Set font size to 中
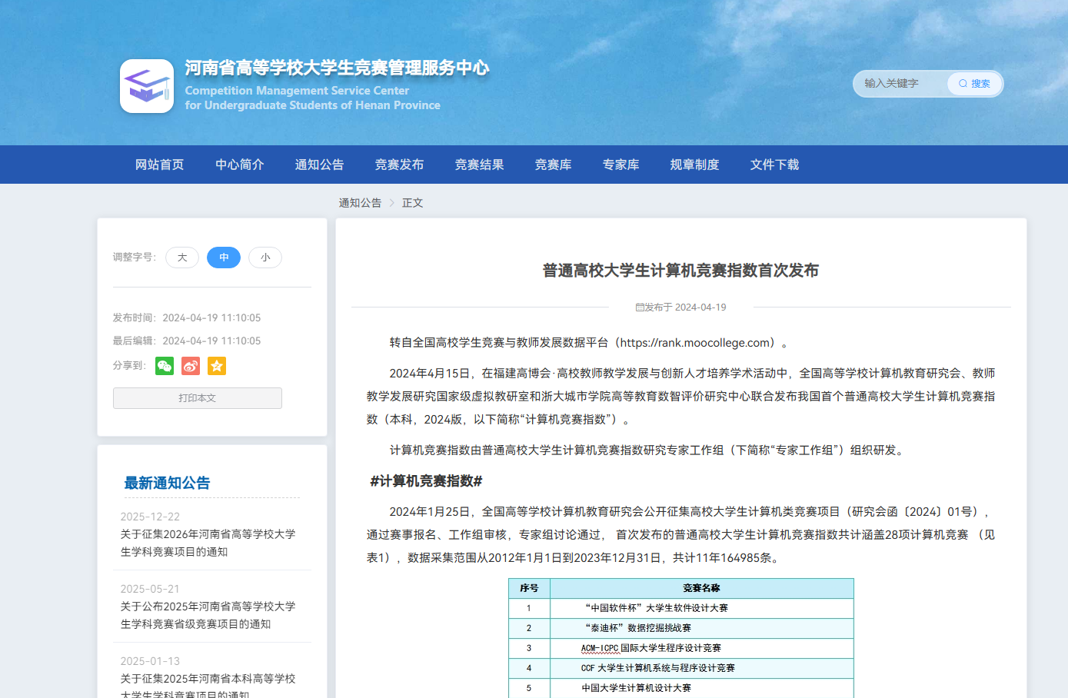The image size is (1068, 698). (224, 258)
